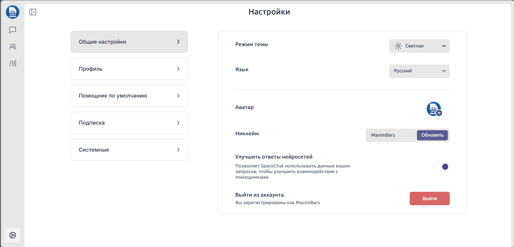Open the 'Русский' language dropdown

(419, 71)
